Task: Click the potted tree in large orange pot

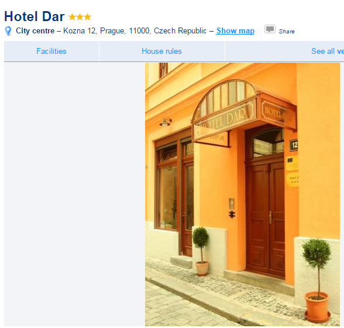Action: [x=317, y=280]
